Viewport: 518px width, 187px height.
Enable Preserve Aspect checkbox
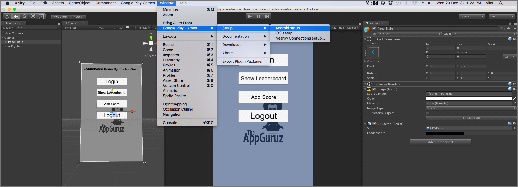point(427,113)
